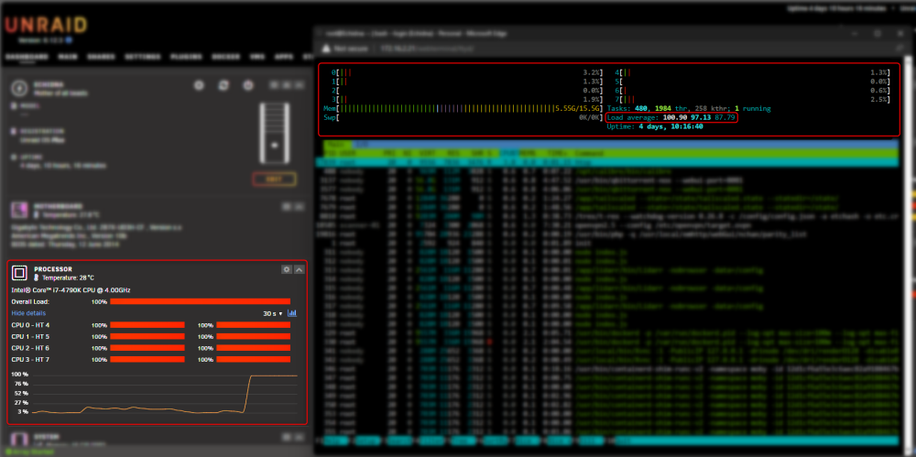Open the 30 s time range dropdown
This screenshot has width=916, height=457.
point(272,314)
